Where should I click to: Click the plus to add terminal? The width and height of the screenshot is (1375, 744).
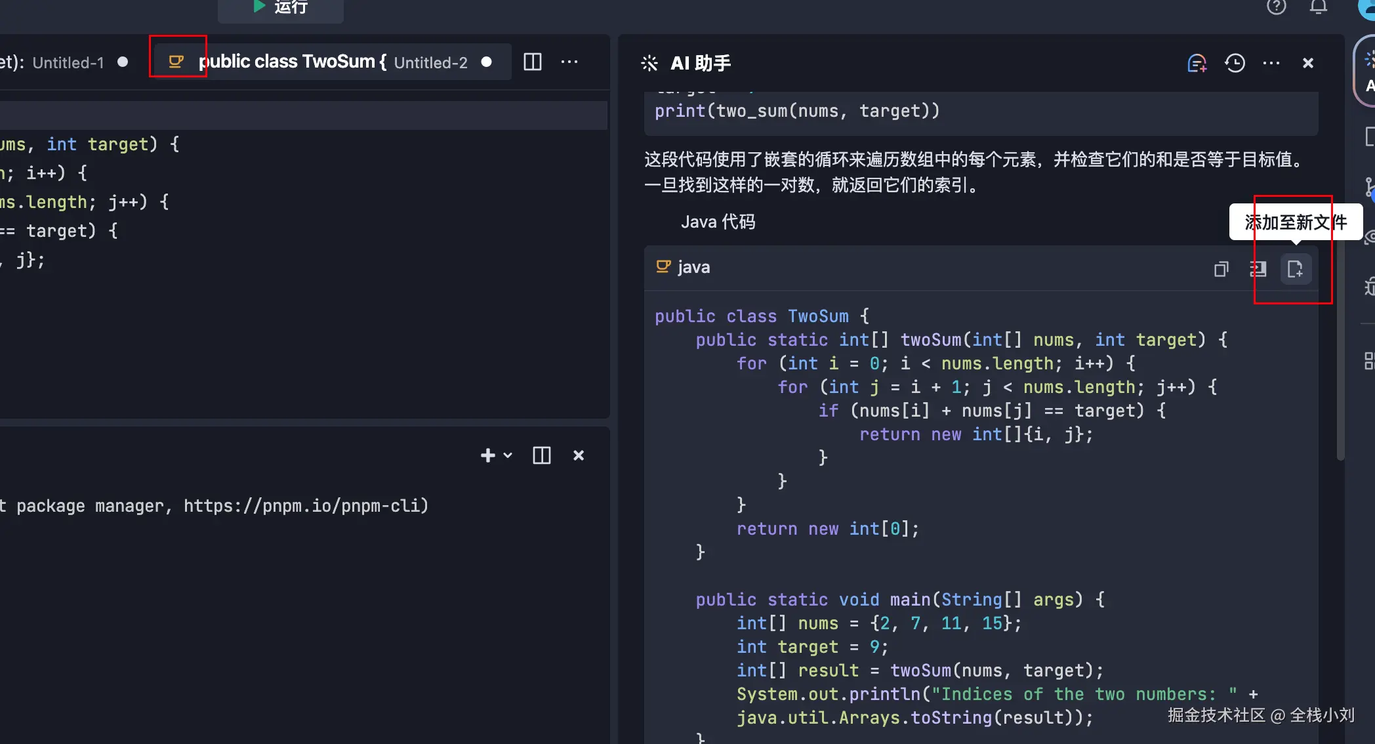click(x=487, y=455)
